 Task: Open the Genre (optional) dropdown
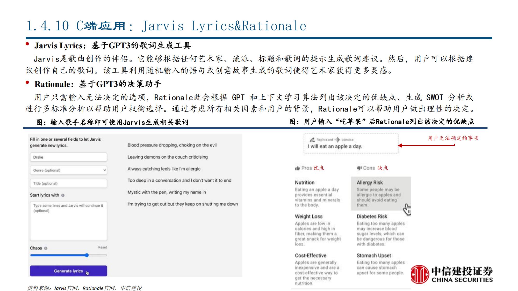tap(68, 170)
